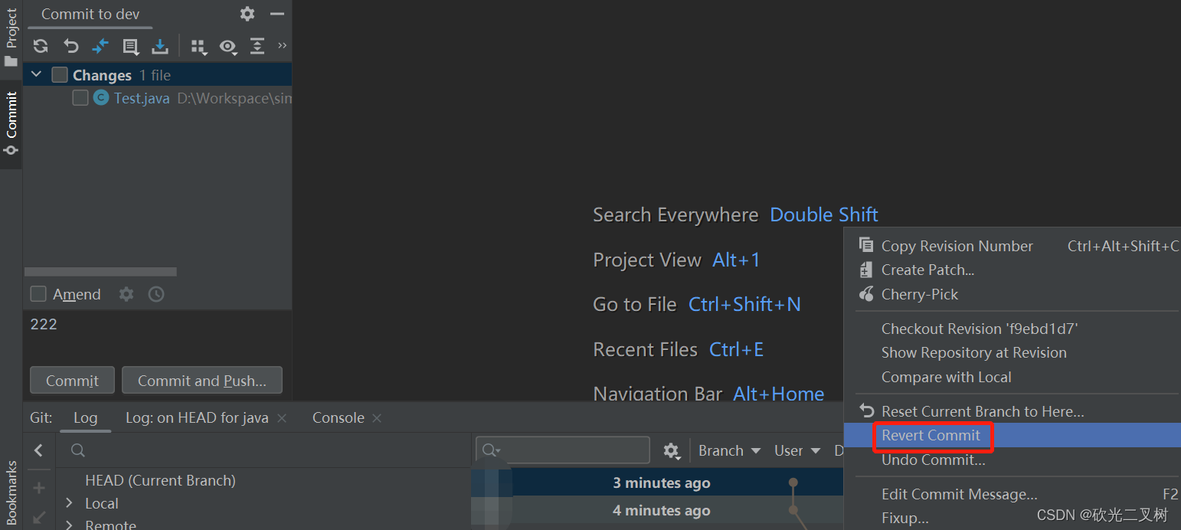Image resolution: width=1181 pixels, height=530 pixels.
Task: Open the Bookmarks side tool window
Action: (11, 492)
